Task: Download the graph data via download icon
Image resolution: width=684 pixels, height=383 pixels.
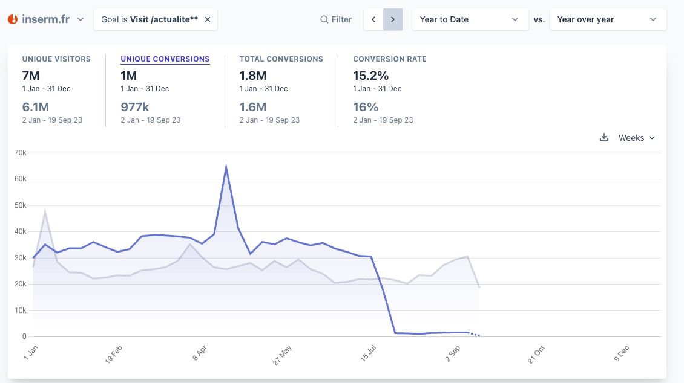Action: coord(603,138)
